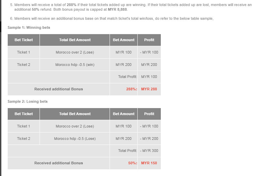Image resolution: width=262 pixels, height=176 pixels.
Task: Click the red MYR 288 bonus amount
Action: [x=149, y=89]
